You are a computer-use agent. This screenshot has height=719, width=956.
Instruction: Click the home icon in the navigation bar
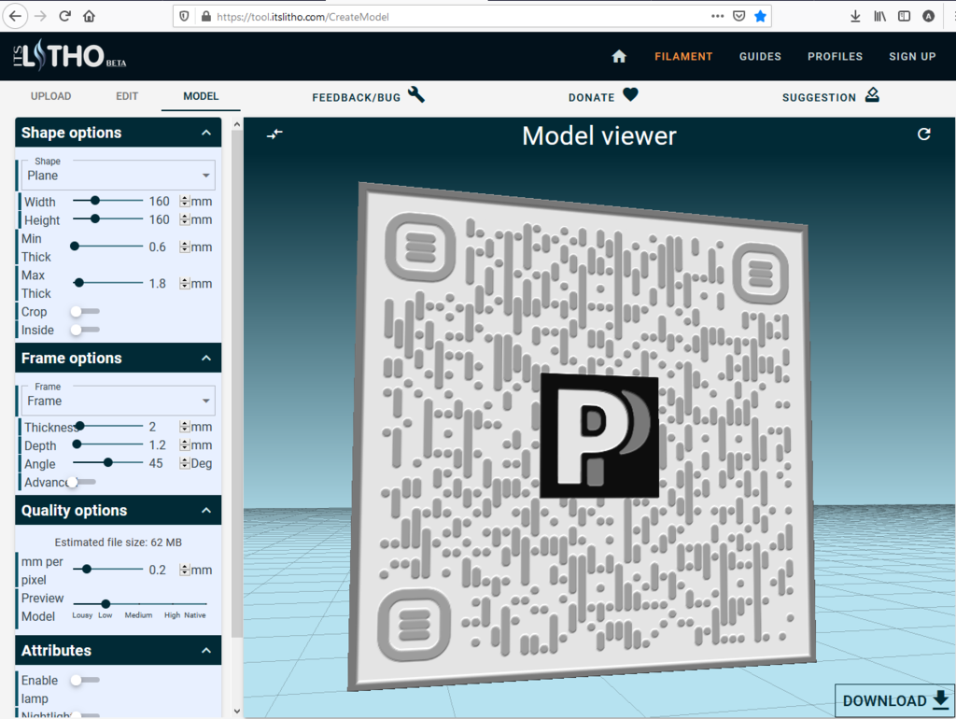[x=619, y=56]
